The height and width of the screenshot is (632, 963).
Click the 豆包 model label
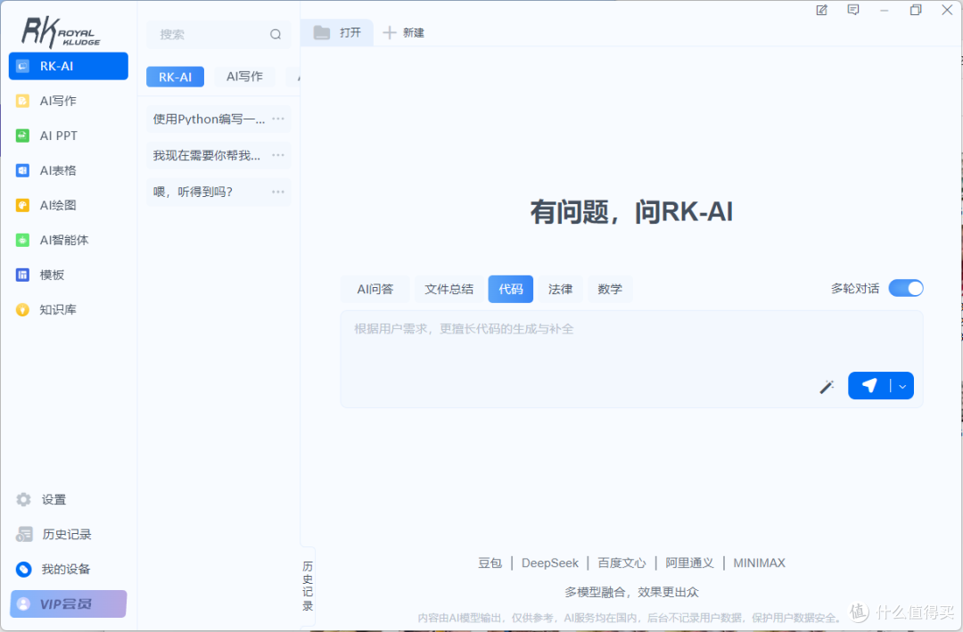490,562
